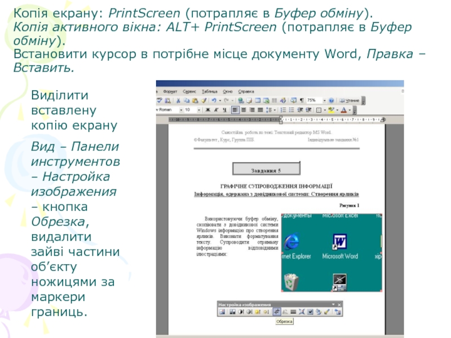Screen dimensions: 451x338
Task: Click the More Contrast icon
Action: (x=241, y=312)
